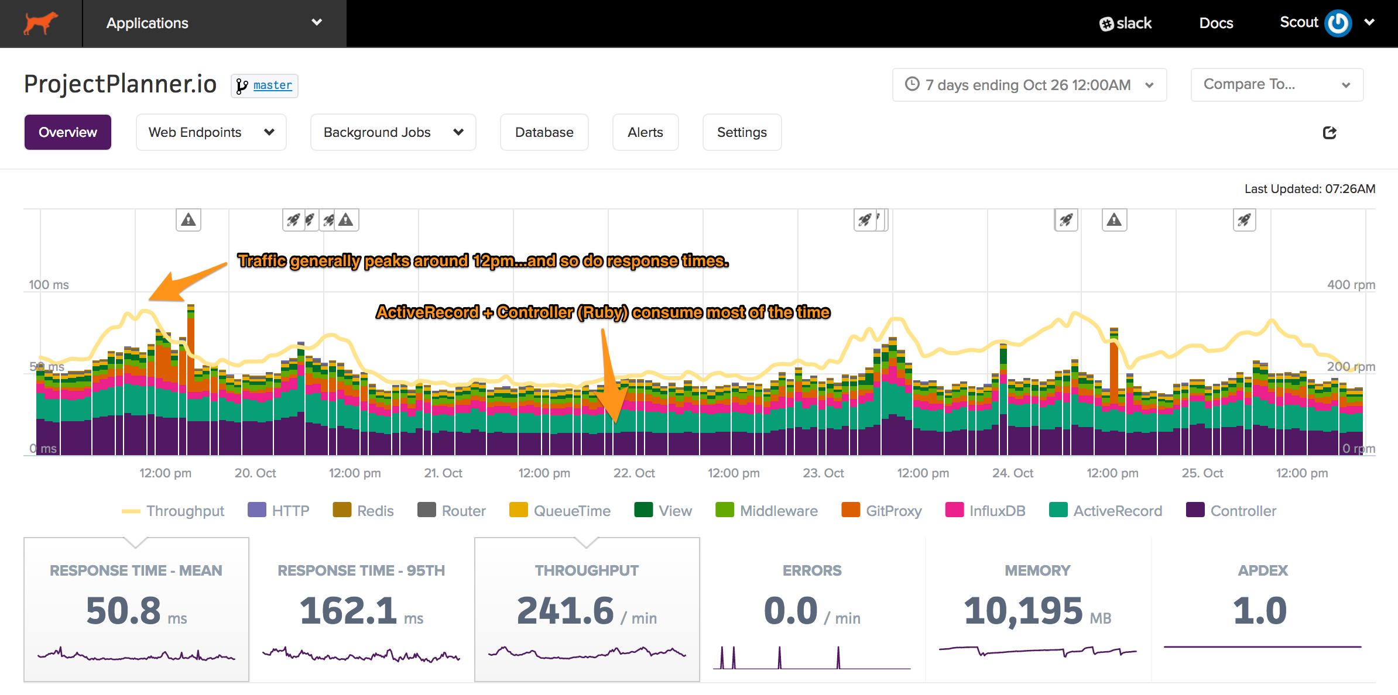The height and width of the screenshot is (695, 1398).
Task: Select the Apdex metric card
Action: [1263, 610]
